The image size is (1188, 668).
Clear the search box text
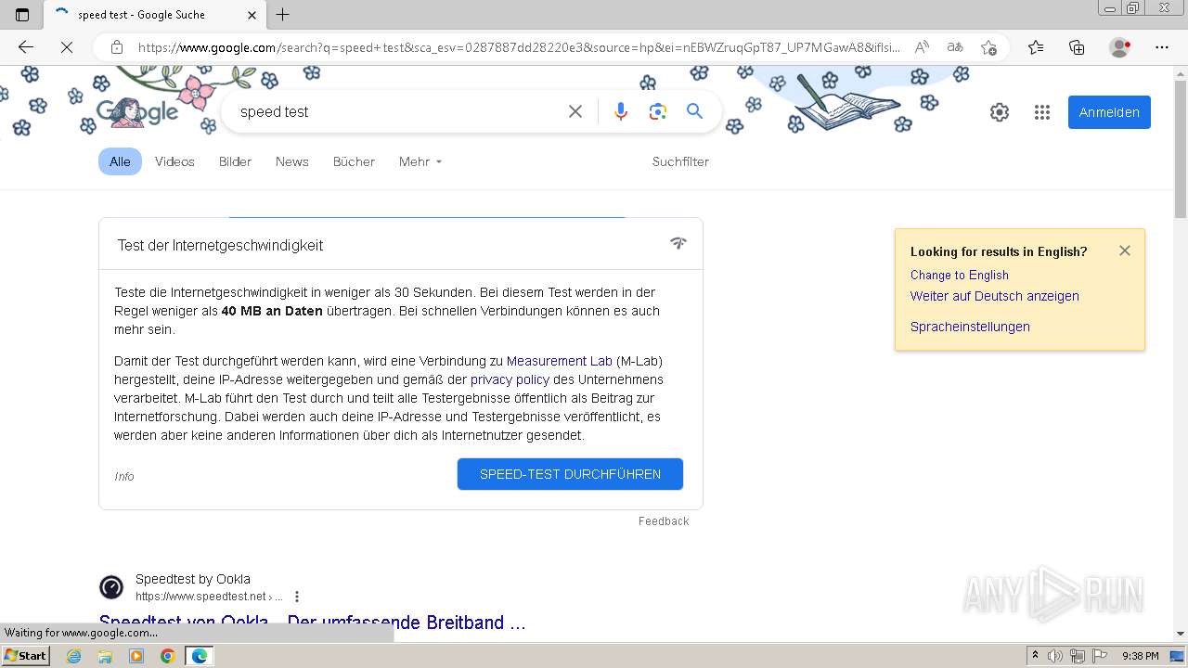575,111
